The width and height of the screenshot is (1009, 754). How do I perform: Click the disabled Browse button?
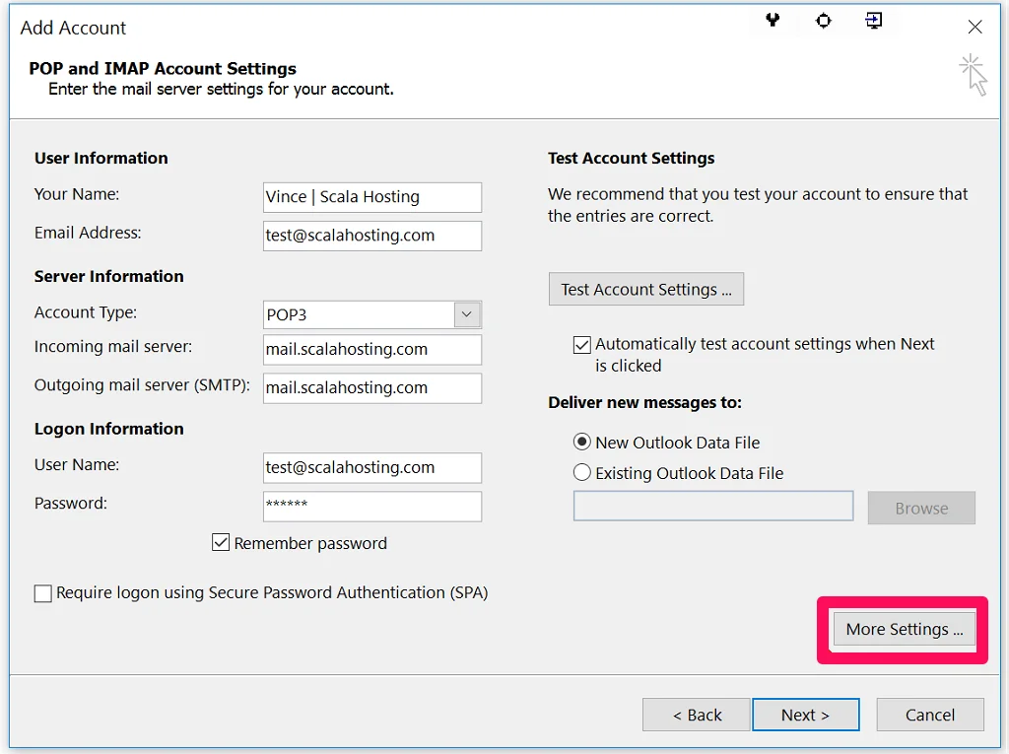tap(920, 508)
